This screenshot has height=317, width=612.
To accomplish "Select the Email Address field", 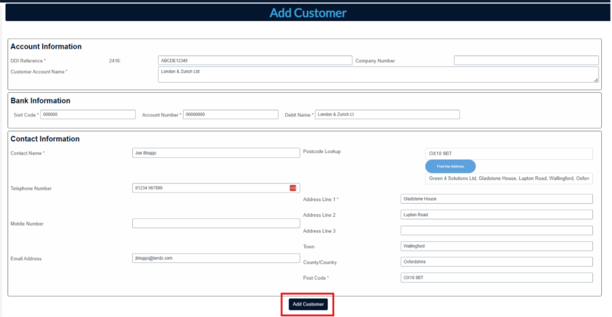I will point(216,258).
